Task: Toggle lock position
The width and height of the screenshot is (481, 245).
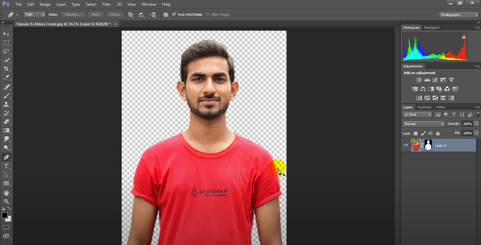Action: coord(431,133)
